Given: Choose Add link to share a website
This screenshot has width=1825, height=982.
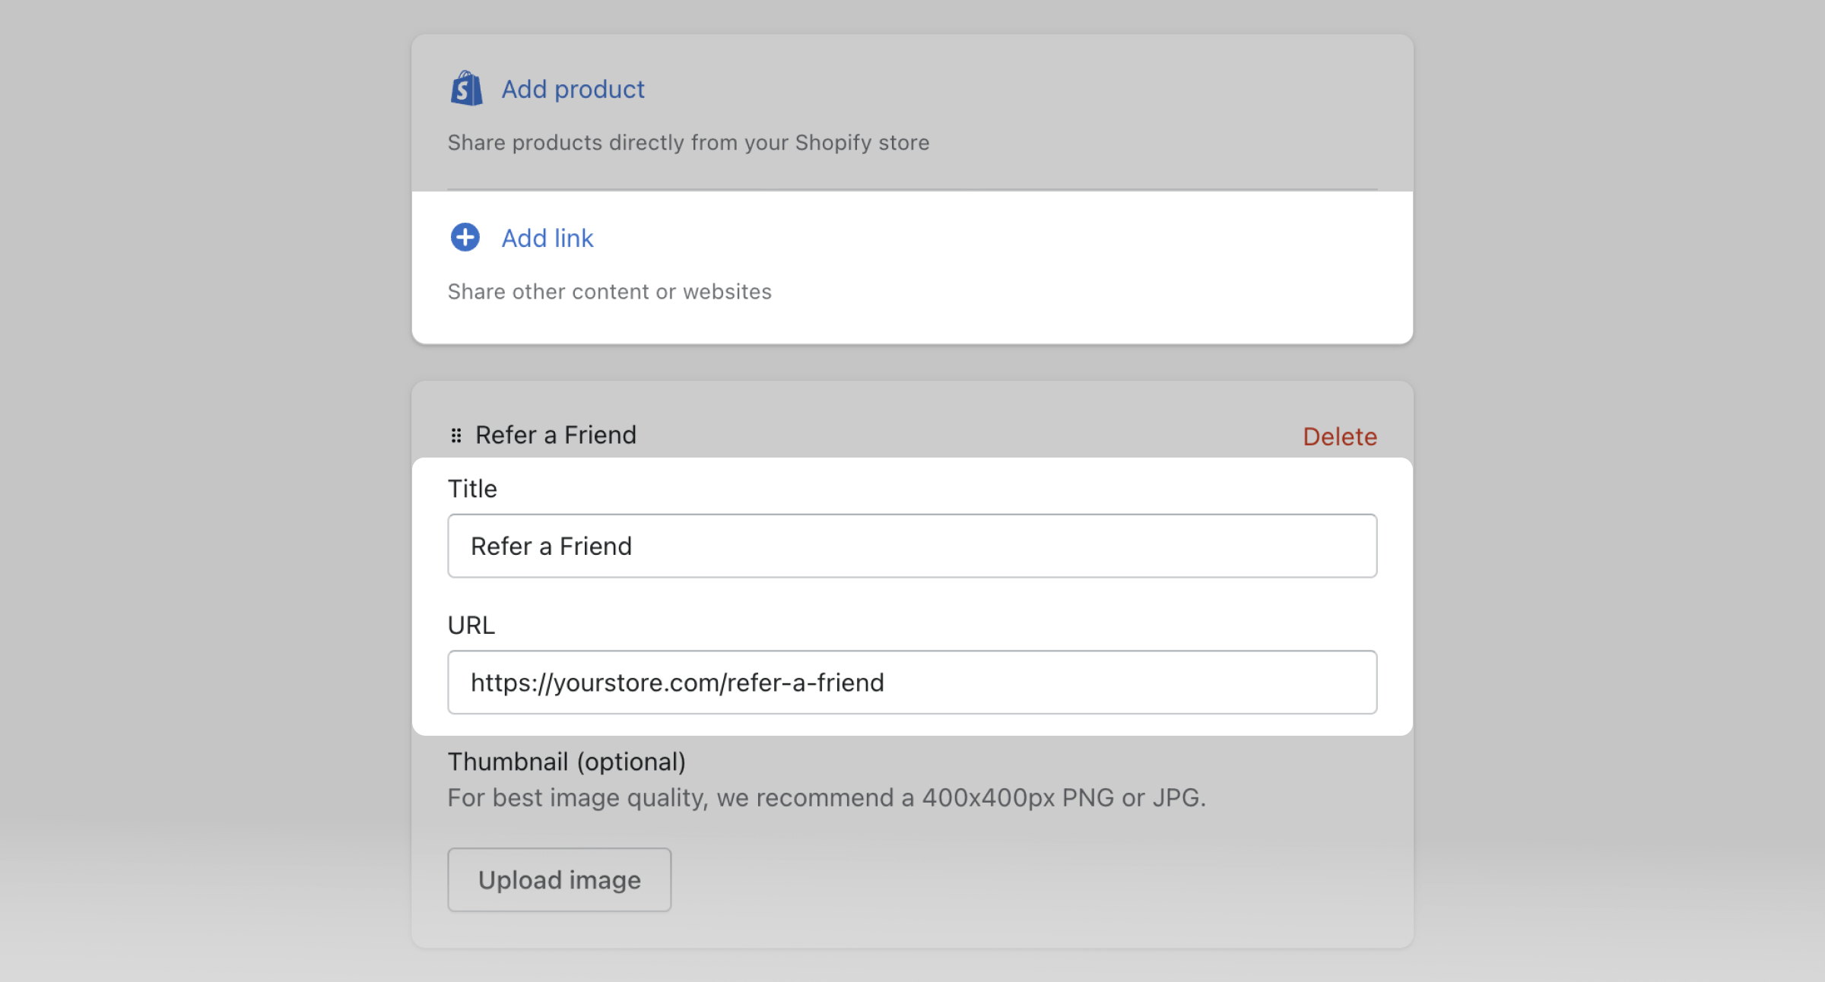Looking at the screenshot, I should pos(547,239).
